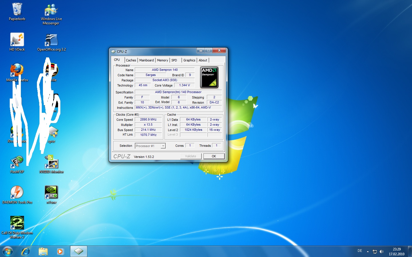Switch to the Mainboard tab
412x257 pixels.
coord(146,60)
